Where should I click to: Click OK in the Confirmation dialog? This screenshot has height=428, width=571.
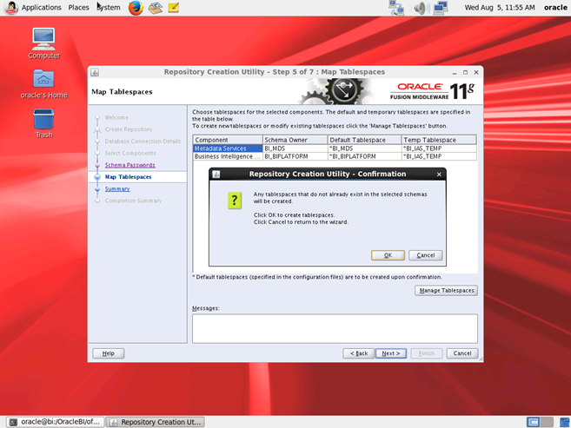point(388,255)
